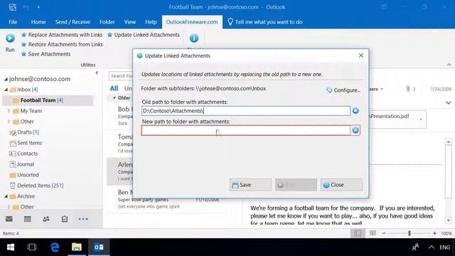Click the Configure... link in dialog

[343, 90]
